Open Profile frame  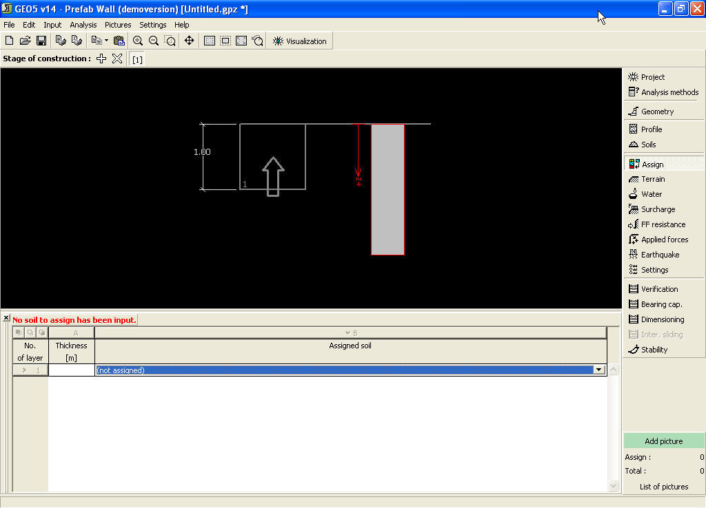pos(664,129)
